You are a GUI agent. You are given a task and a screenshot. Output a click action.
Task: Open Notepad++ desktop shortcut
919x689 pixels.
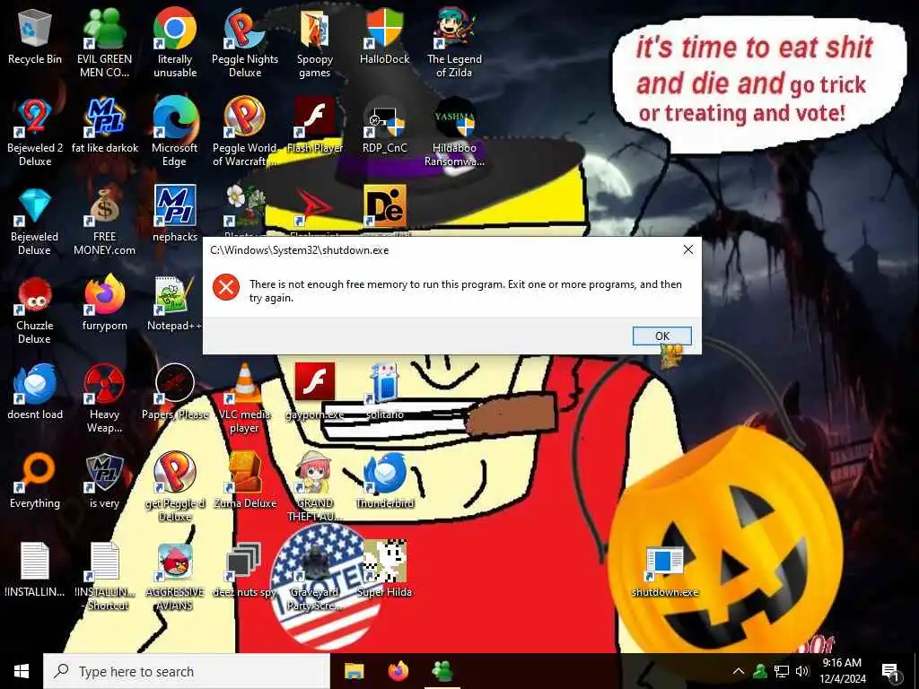175,303
